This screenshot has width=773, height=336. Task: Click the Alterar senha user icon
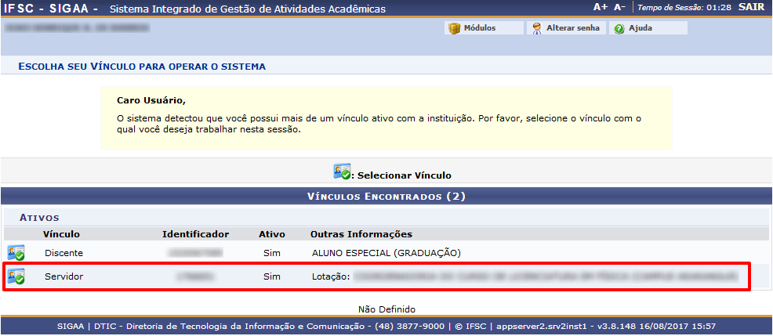[x=537, y=28]
